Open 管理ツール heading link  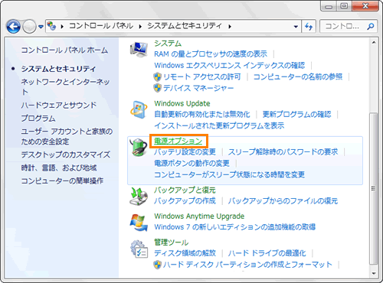pyautogui.click(x=172, y=242)
